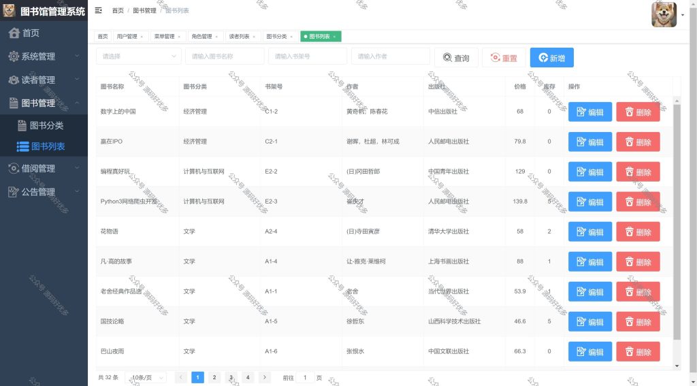
Task: Delete the 巴山夜雨 book row
Action: tap(638, 352)
